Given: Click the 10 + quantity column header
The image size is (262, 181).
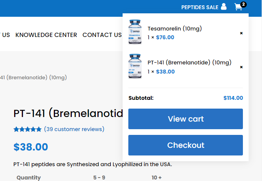Looking at the screenshot, I should (157, 178).
